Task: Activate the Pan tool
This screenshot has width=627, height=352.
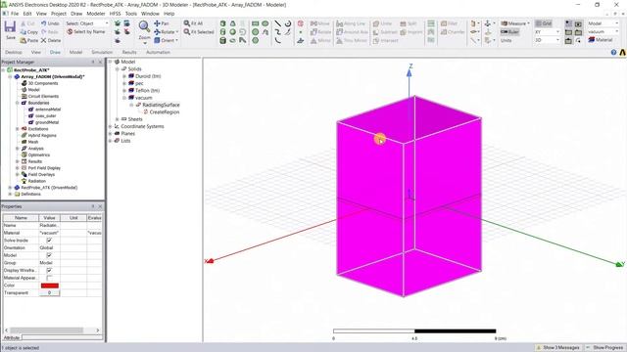Action: point(161,23)
